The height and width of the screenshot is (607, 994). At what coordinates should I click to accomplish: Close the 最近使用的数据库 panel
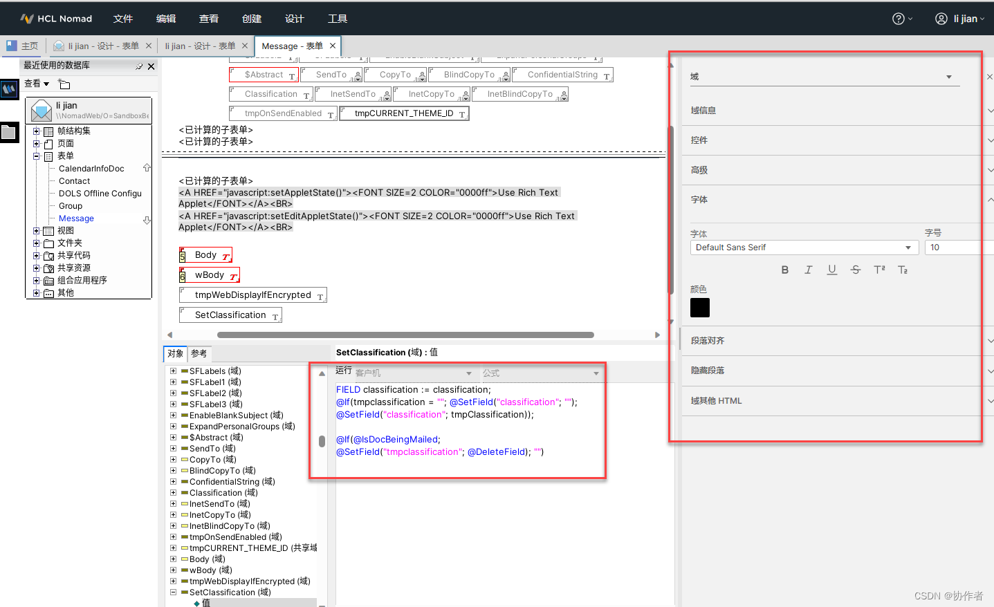click(x=151, y=66)
